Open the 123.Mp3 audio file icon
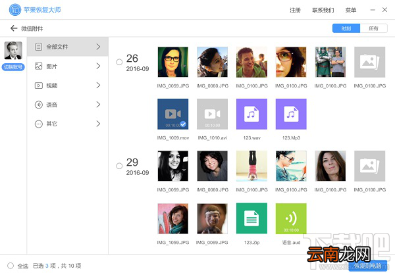The width and height of the screenshot is (395, 273). pyautogui.click(x=291, y=114)
